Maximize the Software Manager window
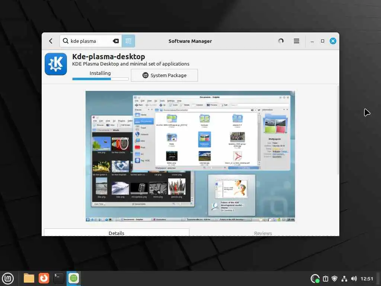This screenshot has height=286, width=381. pyautogui.click(x=323, y=41)
